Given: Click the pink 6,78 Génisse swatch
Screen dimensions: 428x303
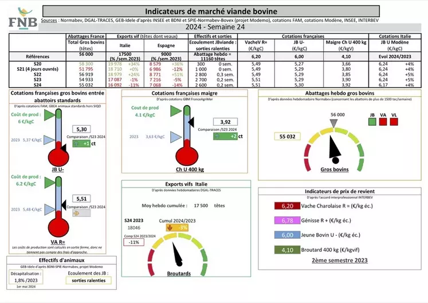Looking at the screenshot, I should pyautogui.click(x=287, y=220).
